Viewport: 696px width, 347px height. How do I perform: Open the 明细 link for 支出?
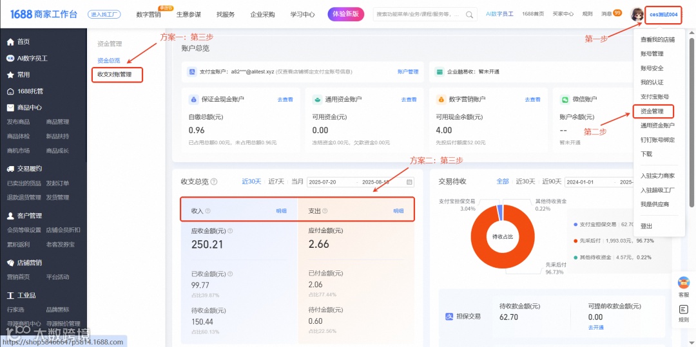pyautogui.click(x=399, y=211)
